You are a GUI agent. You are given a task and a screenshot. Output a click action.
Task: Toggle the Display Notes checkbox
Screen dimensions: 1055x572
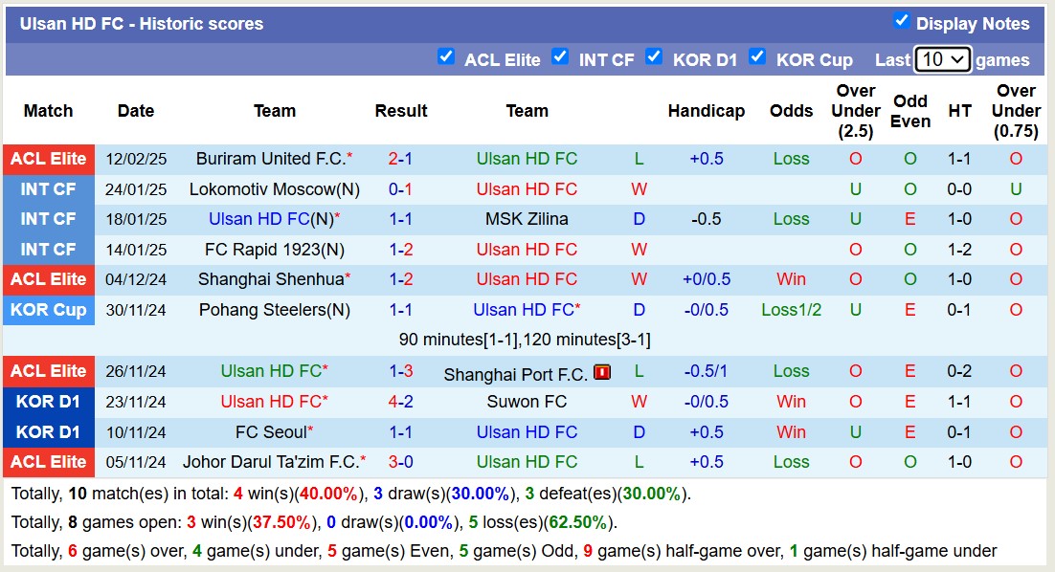(901, 21)
